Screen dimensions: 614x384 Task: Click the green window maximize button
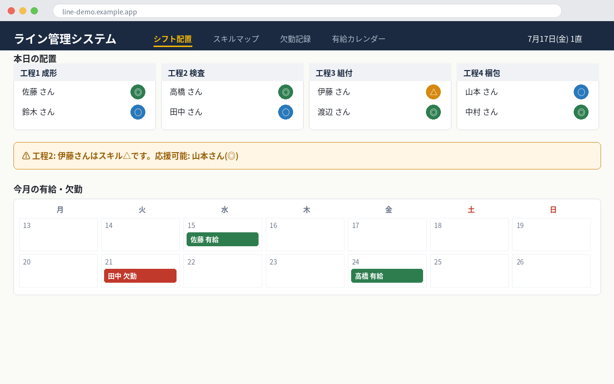pos(34,11)
